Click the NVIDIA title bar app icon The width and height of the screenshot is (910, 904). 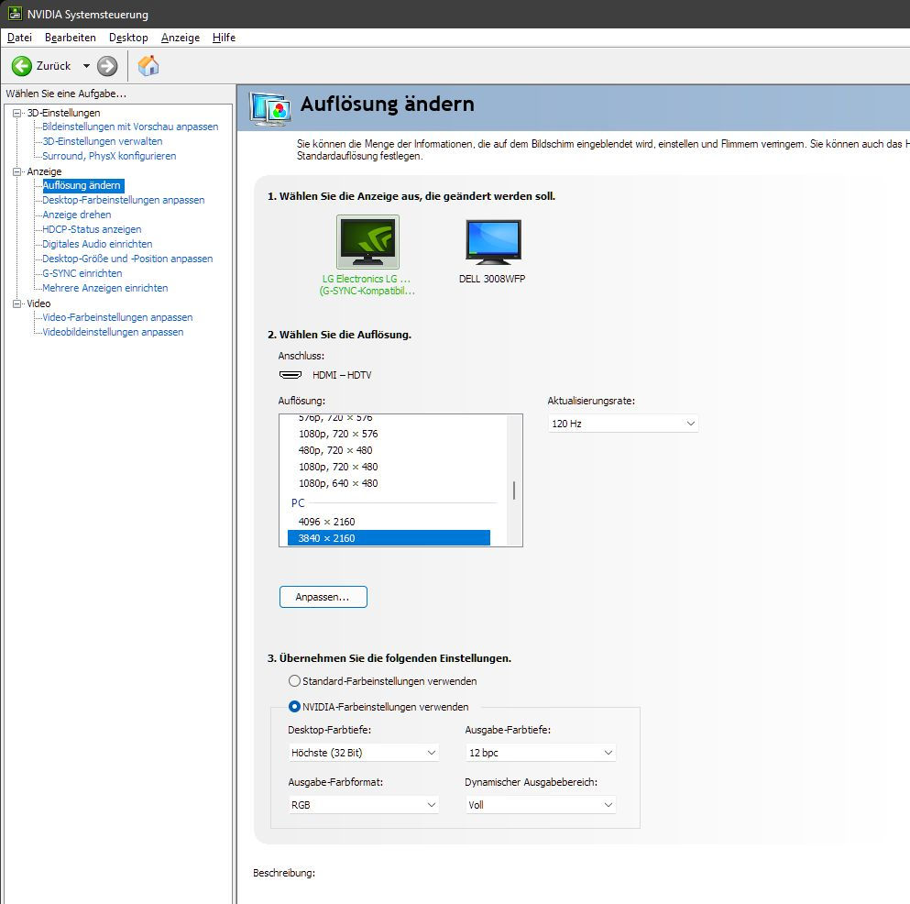15,14
